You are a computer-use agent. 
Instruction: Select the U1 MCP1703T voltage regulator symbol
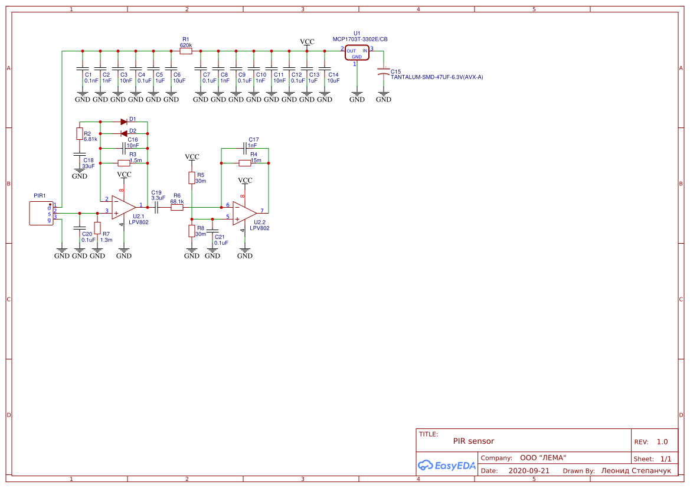[x=357, y=53]
